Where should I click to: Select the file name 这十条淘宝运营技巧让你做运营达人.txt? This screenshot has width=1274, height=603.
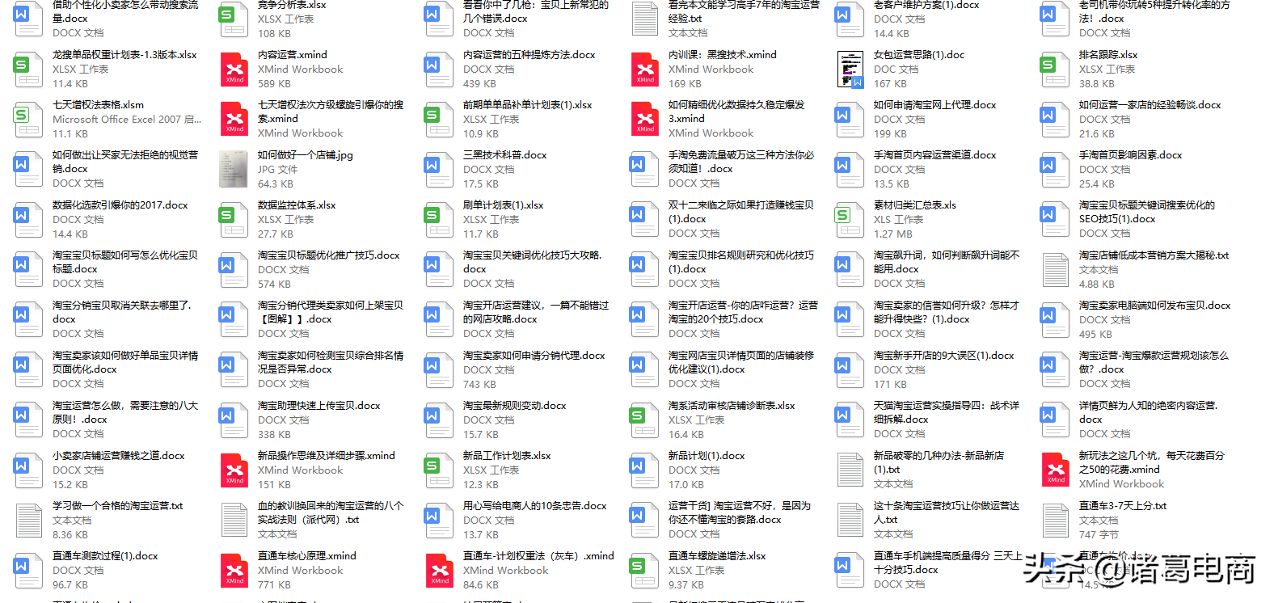[x=947, y=512]
